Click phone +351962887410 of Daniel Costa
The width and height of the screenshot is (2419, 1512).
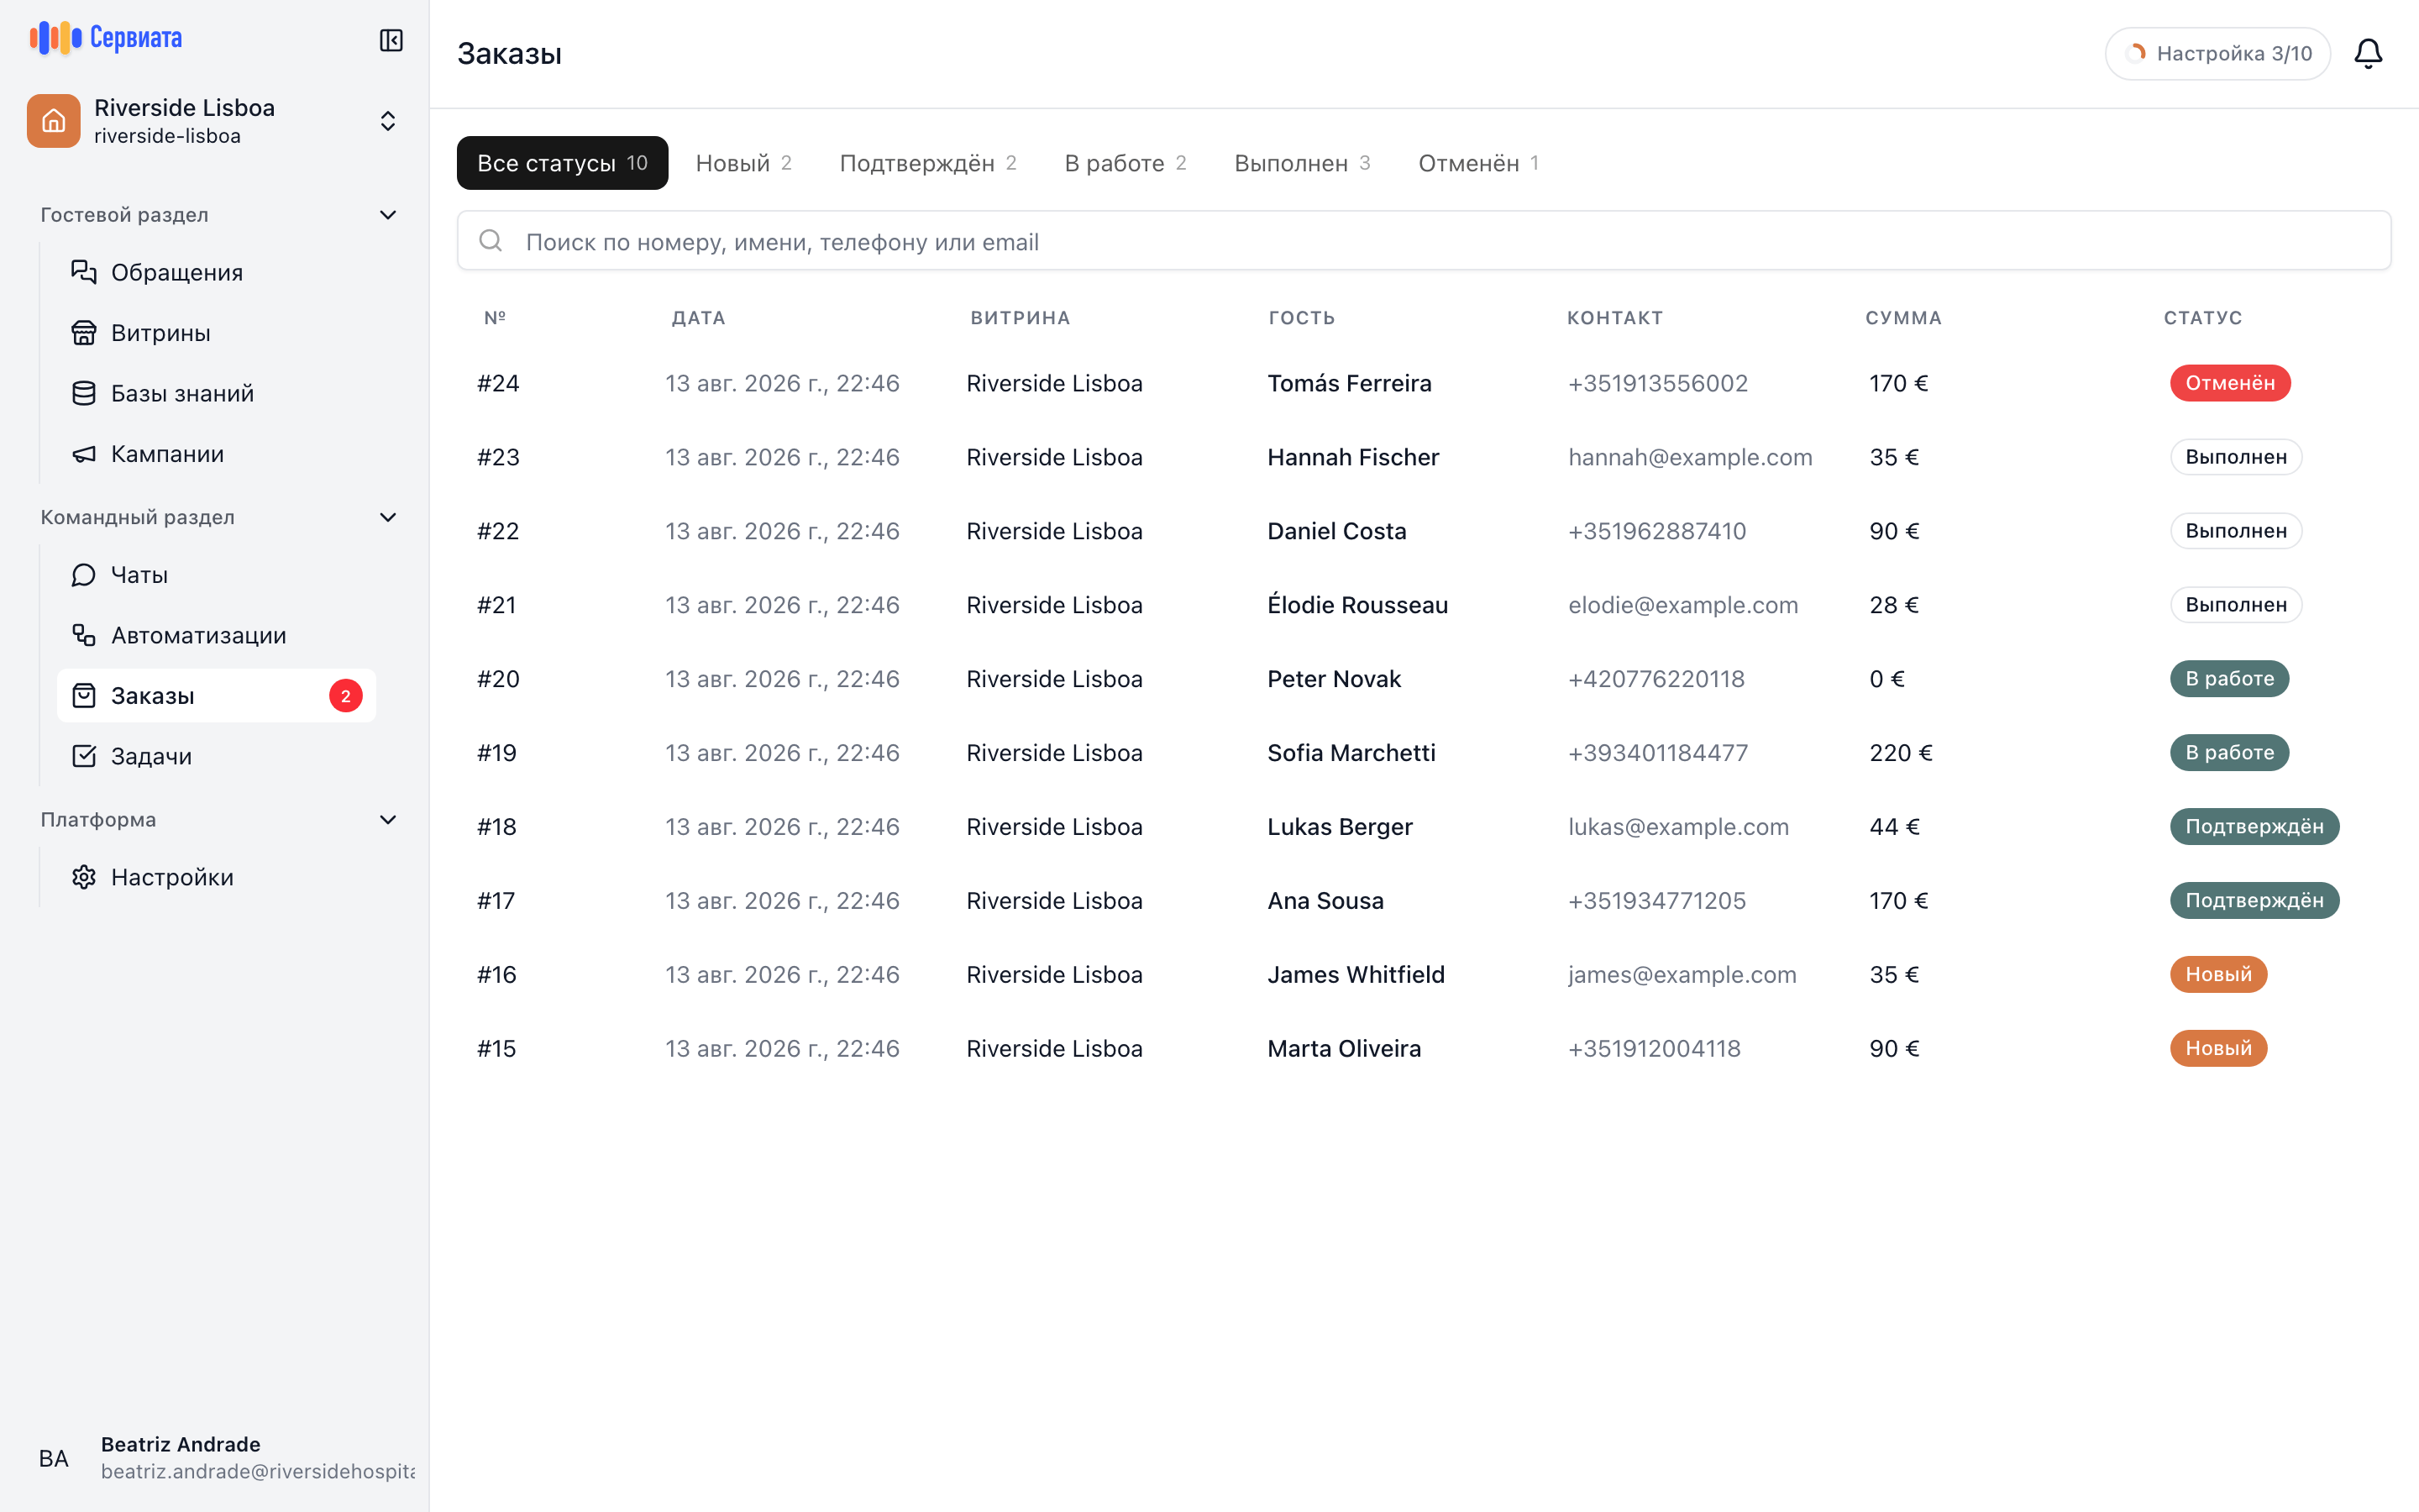[x=1657, y=531]
